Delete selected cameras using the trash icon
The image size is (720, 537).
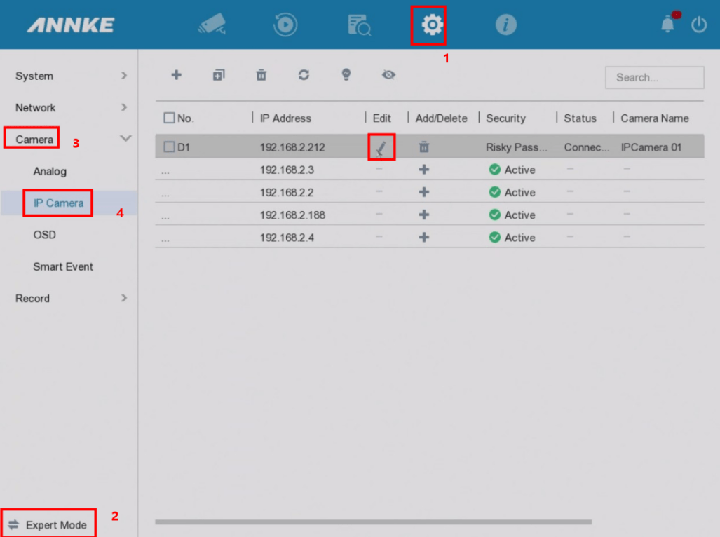coord(261,75)
